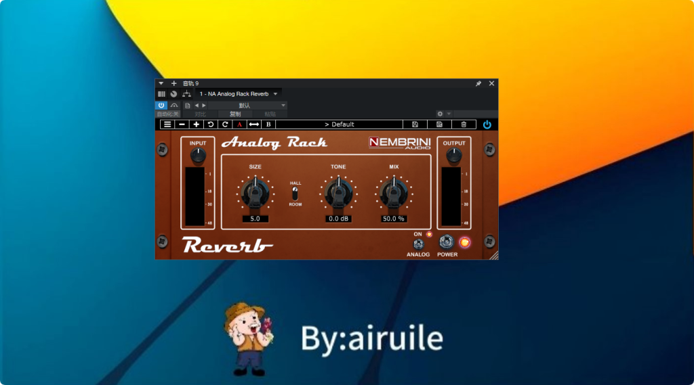The image size is (694, 385).
Task: Toggle the ANALOG switch
Action: click(418, 244)
